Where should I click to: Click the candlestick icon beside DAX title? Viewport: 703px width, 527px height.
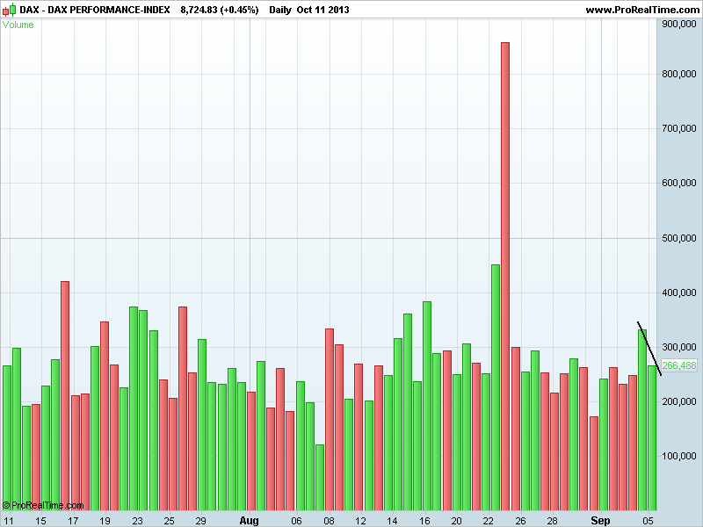coord(10,10)
